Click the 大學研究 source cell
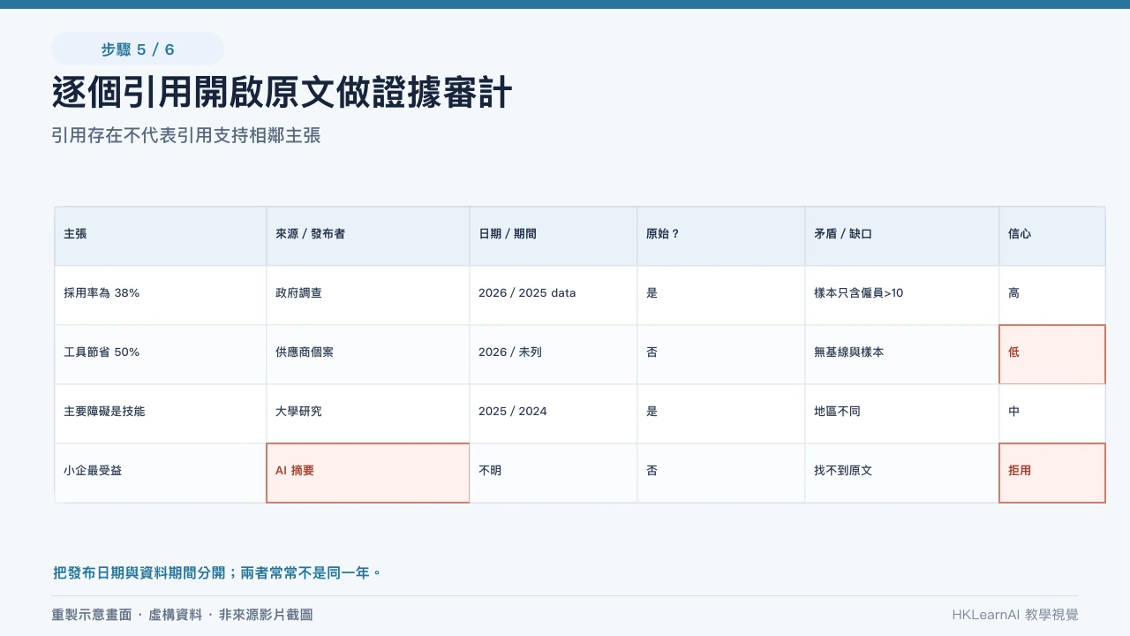The image size is (1130, 636). tap(368, 412)
